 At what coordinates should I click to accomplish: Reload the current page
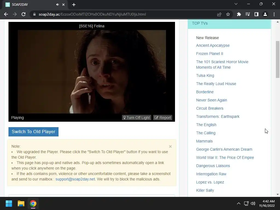(x=24, y=14)
